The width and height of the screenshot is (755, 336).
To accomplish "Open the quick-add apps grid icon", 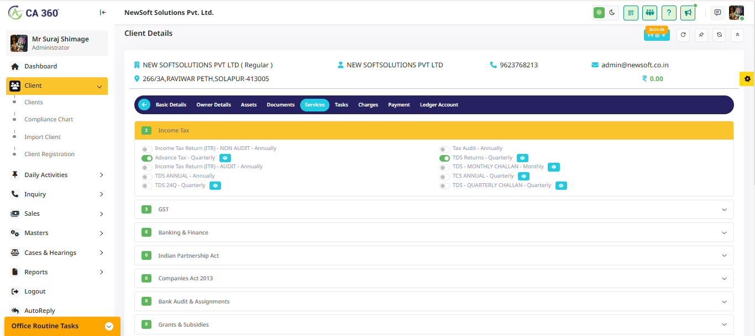I will (631, 13).
